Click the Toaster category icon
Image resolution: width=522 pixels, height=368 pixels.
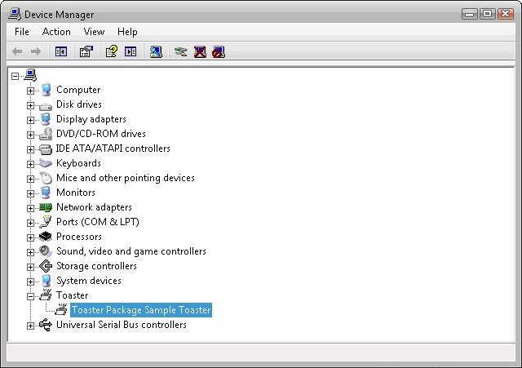[46, 295]
